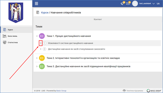Open the mail envelope icon
Image resolution: width=163 pixels, height=93 pixels.
(128, 4)
